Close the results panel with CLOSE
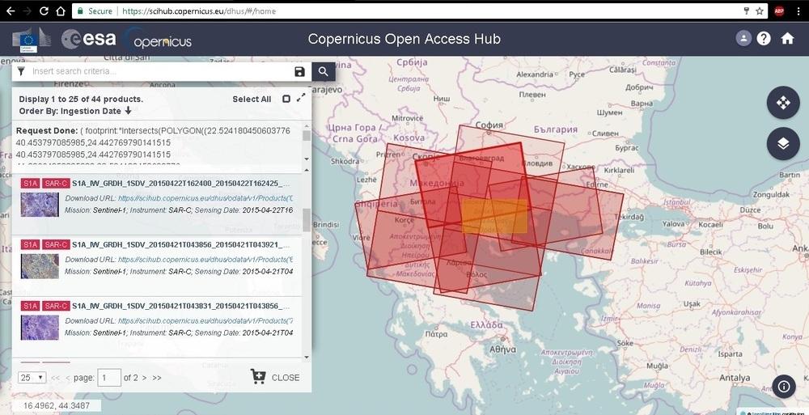The width and height of the screenshot is (809, 415). pyautogui.click(x=286, y=377)
